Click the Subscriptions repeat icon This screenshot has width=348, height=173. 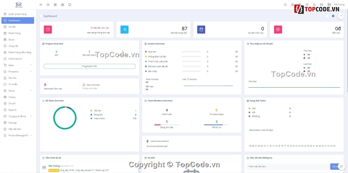coord(5,59)
